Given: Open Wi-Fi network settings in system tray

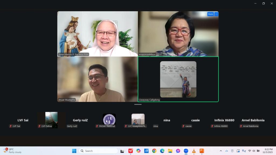Looking at the screenshot, I should [x=249, y=151].
